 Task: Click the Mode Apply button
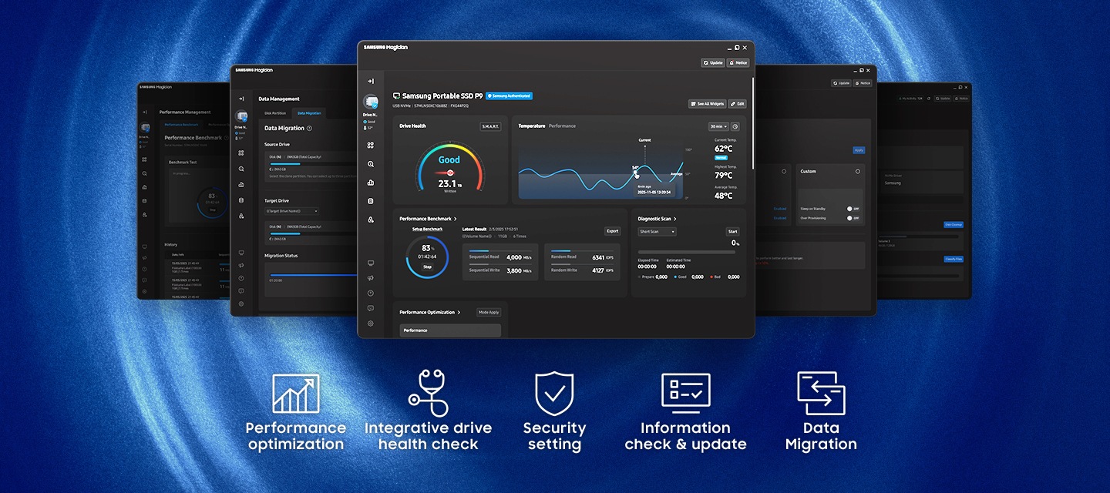[489, 312]
